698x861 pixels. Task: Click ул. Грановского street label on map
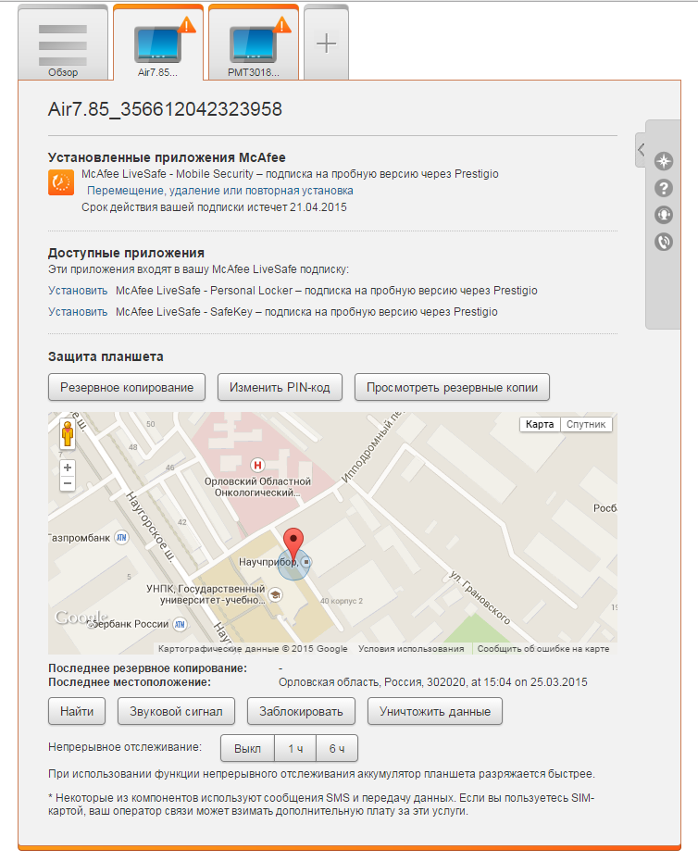click(x=480, y=597)
